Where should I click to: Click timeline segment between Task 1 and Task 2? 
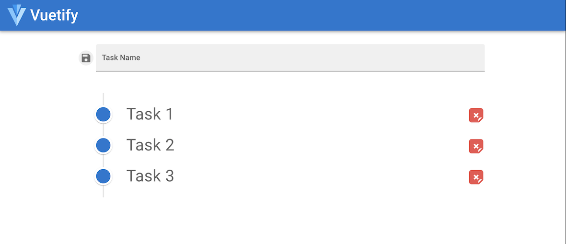(104, 130)
